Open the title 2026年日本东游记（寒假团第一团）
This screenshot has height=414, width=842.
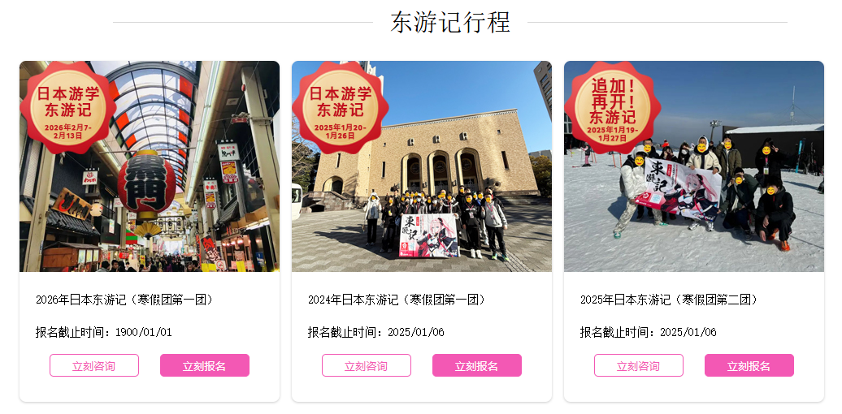[126, 300]
